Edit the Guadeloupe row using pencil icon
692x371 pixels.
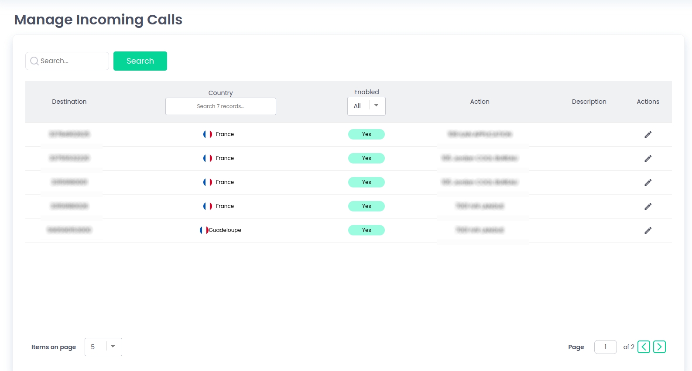click(648, 230)
